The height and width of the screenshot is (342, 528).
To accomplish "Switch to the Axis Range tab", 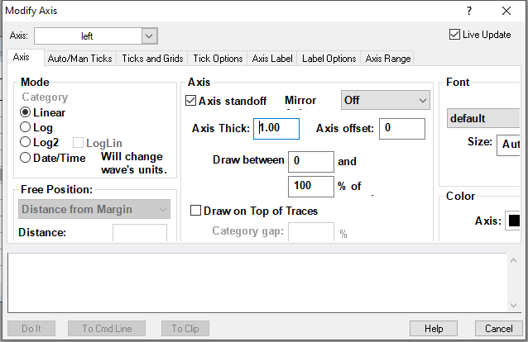I will 388,59.
